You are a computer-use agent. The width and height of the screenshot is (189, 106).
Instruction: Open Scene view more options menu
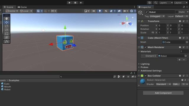(134, 7)
